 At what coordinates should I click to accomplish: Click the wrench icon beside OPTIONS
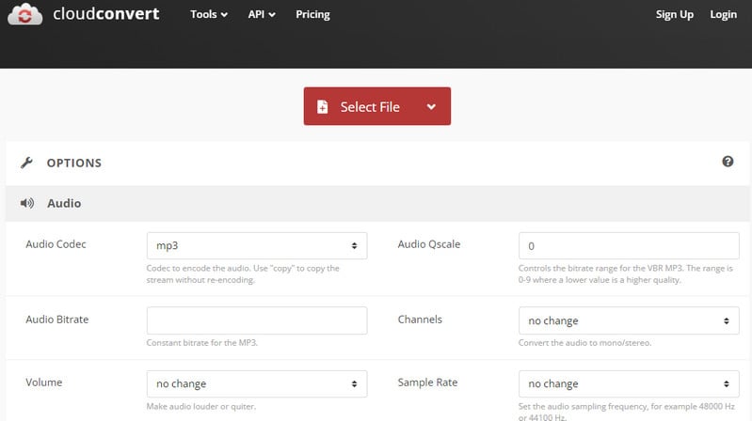27,163
